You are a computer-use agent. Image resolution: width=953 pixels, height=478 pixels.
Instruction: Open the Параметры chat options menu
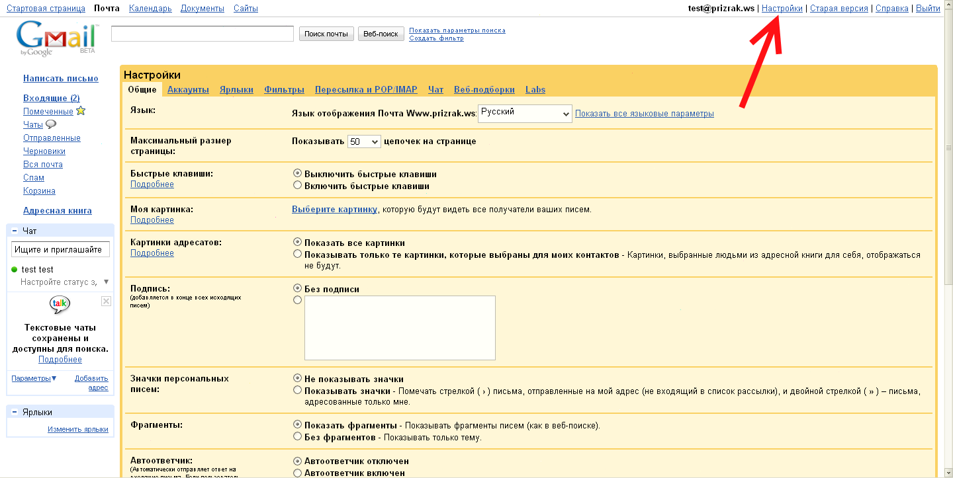(34, 378)
